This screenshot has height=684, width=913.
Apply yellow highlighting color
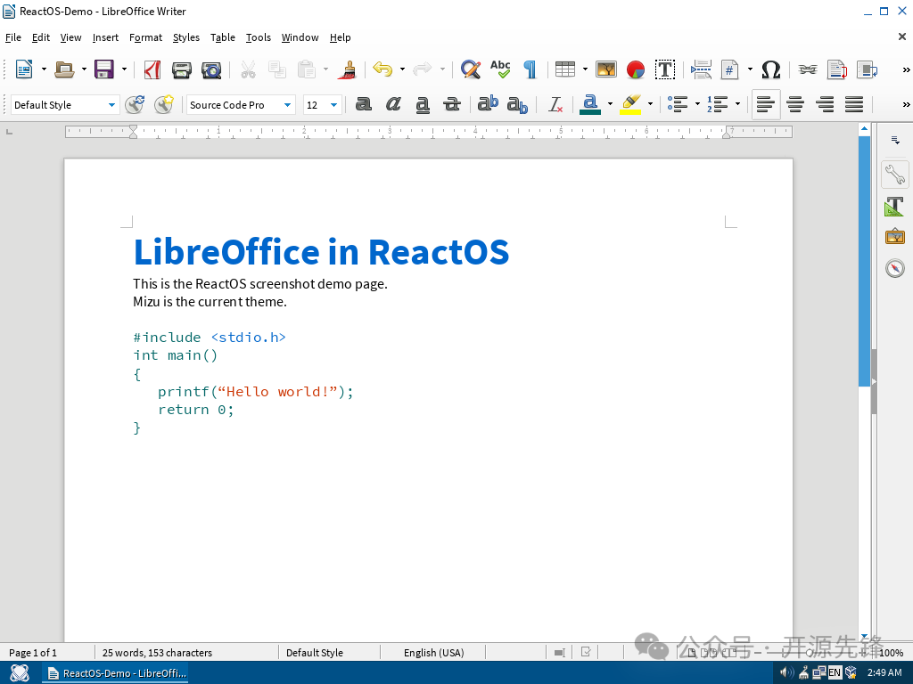point(631,105)
